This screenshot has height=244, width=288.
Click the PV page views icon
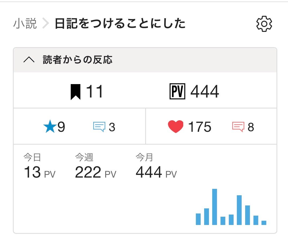click(177, 92)
